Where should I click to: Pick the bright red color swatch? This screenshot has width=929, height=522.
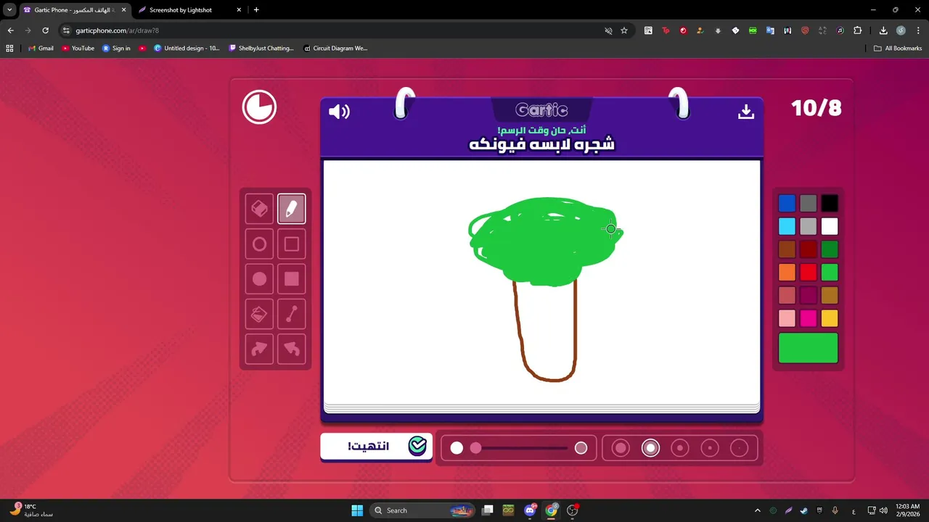pyautogui.click(x=808, y=273)
